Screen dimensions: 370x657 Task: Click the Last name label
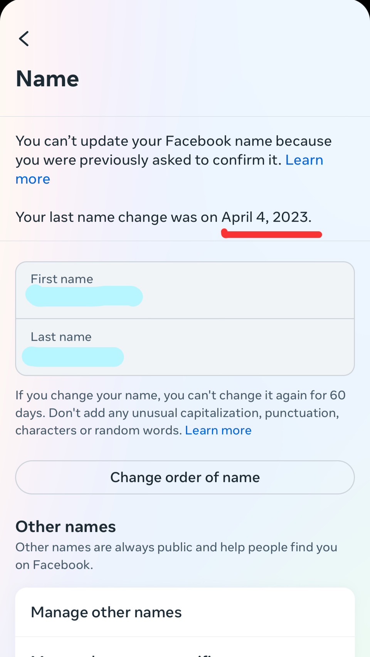coord(61,337)
